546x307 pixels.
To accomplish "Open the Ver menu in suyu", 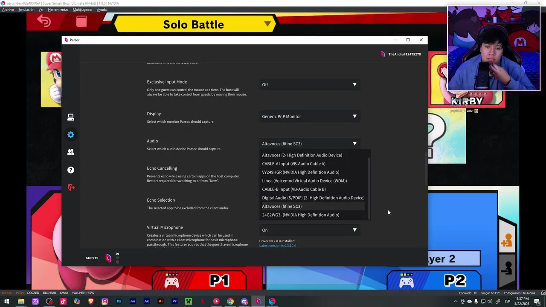I will (x=41, y=9).
